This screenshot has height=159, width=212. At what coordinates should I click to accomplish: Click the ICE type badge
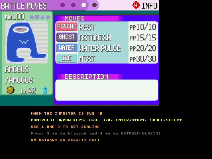[x=67, y=58]
